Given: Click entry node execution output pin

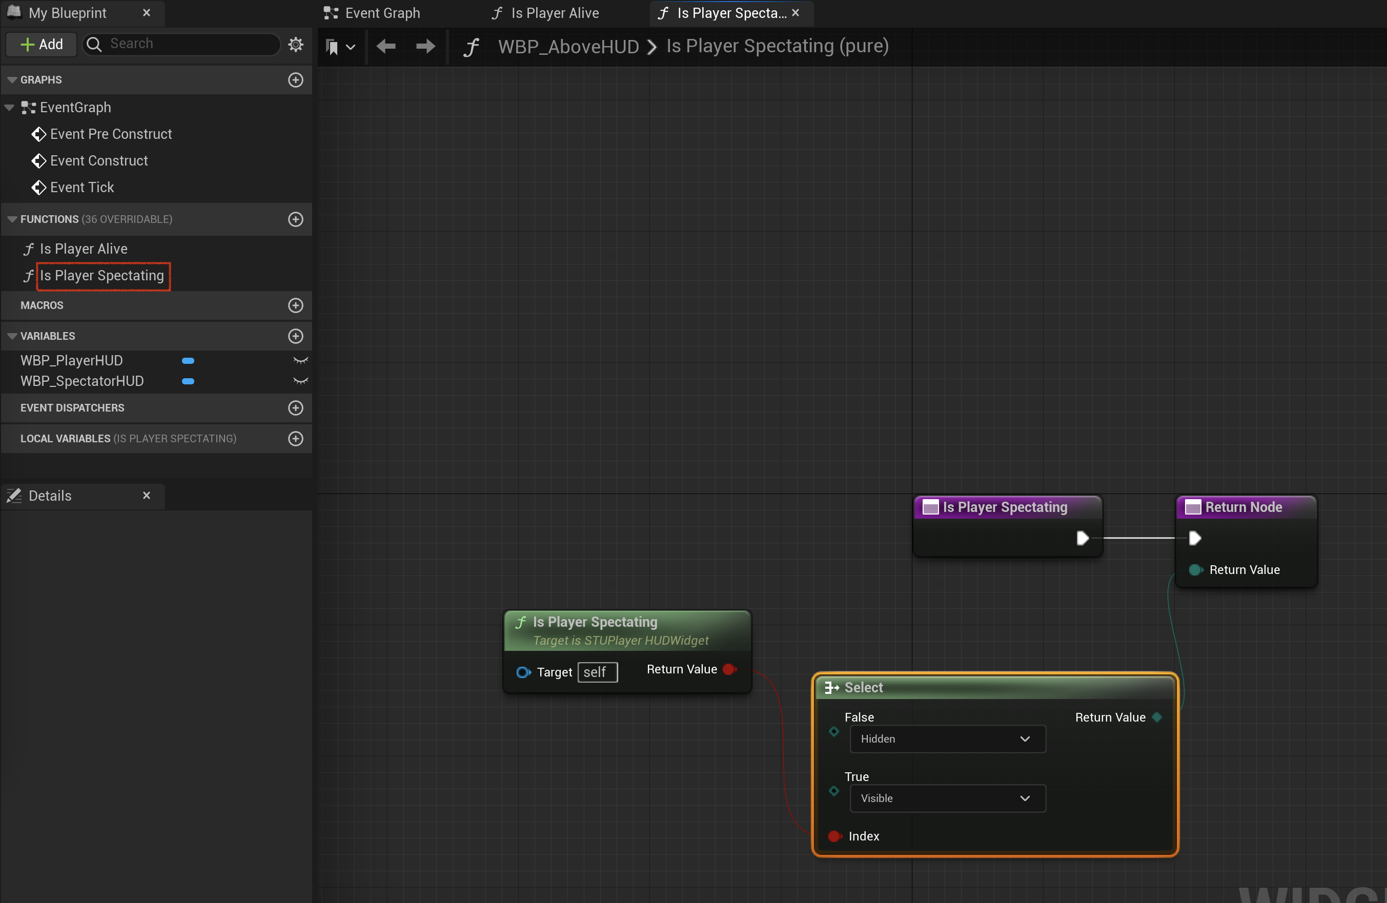Looking at the screenshot, I should point(1083,538).
